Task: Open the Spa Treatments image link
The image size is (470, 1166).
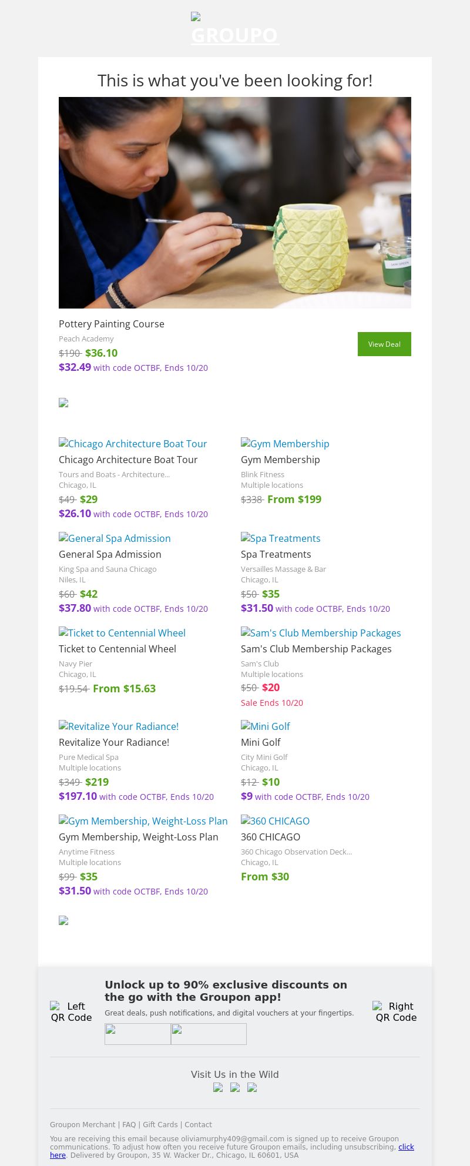Action: tap(281, 538)
